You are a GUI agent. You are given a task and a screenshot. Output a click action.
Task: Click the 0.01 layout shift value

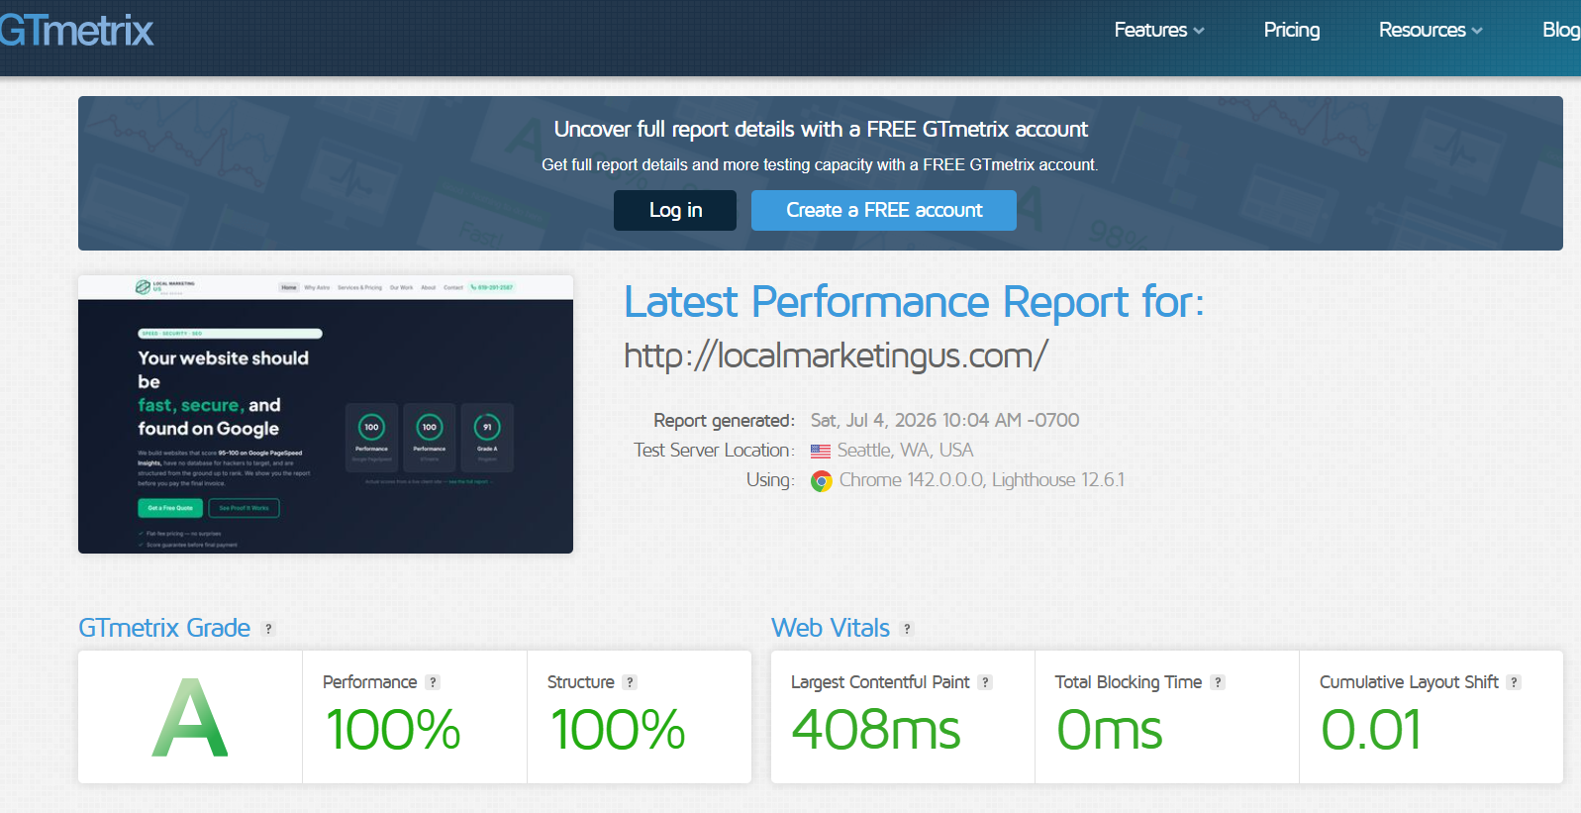[1371, 730]
